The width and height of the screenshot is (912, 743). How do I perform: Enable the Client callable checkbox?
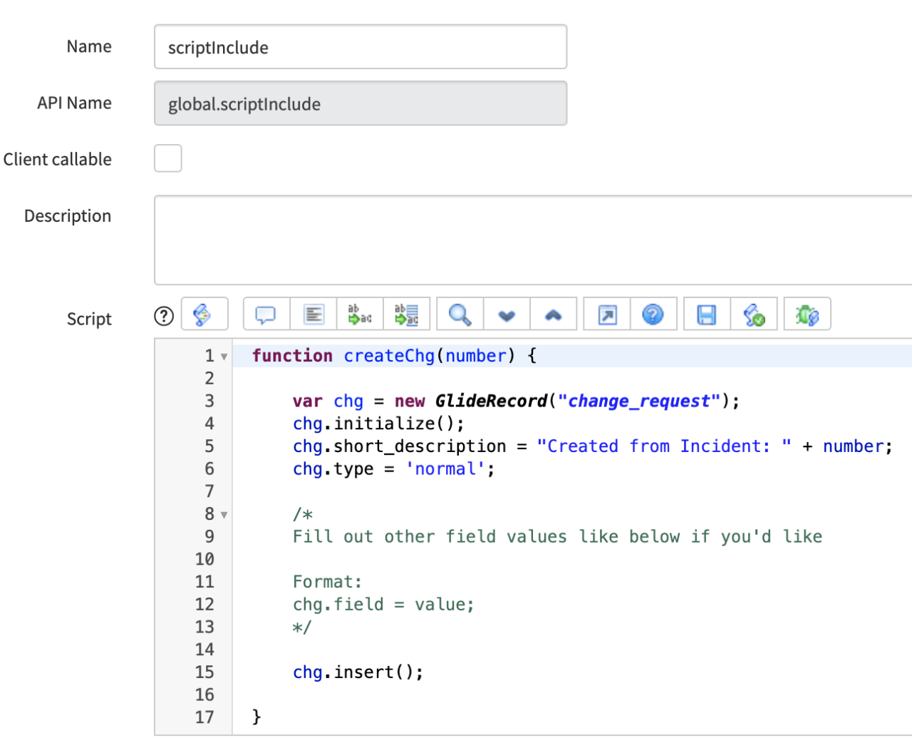point(167,158)
